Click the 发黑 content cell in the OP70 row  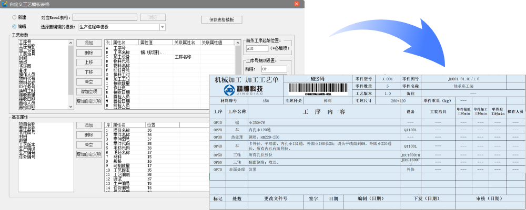pyautogui.click(x=324, y=170)
